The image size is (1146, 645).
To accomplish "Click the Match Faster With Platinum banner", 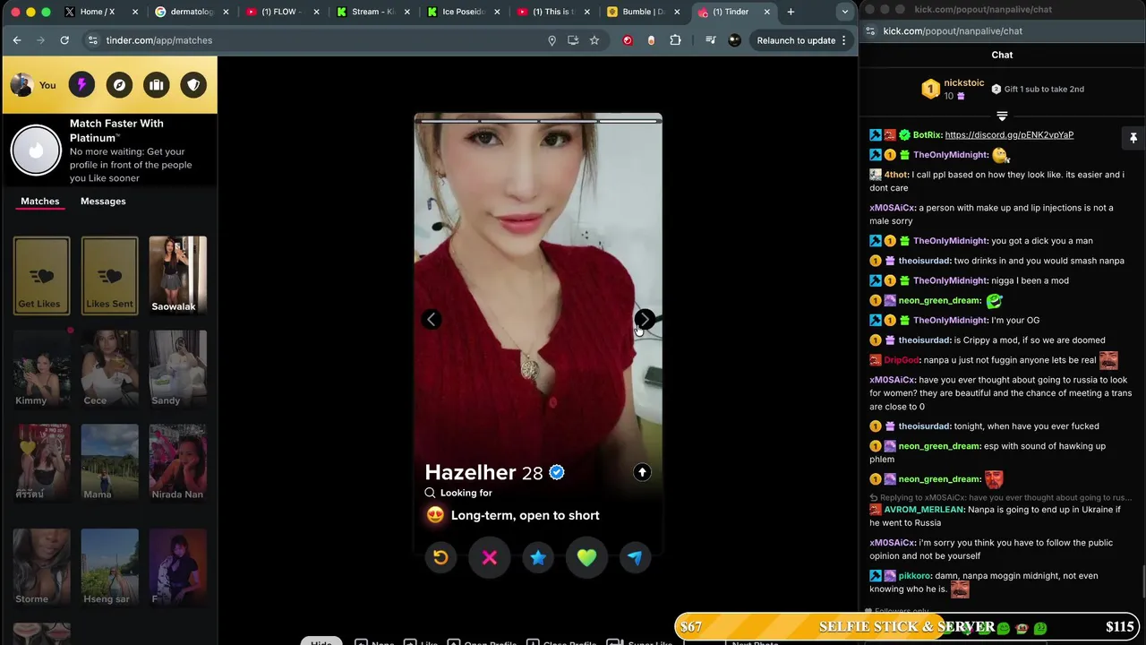I will click(109, 150).
